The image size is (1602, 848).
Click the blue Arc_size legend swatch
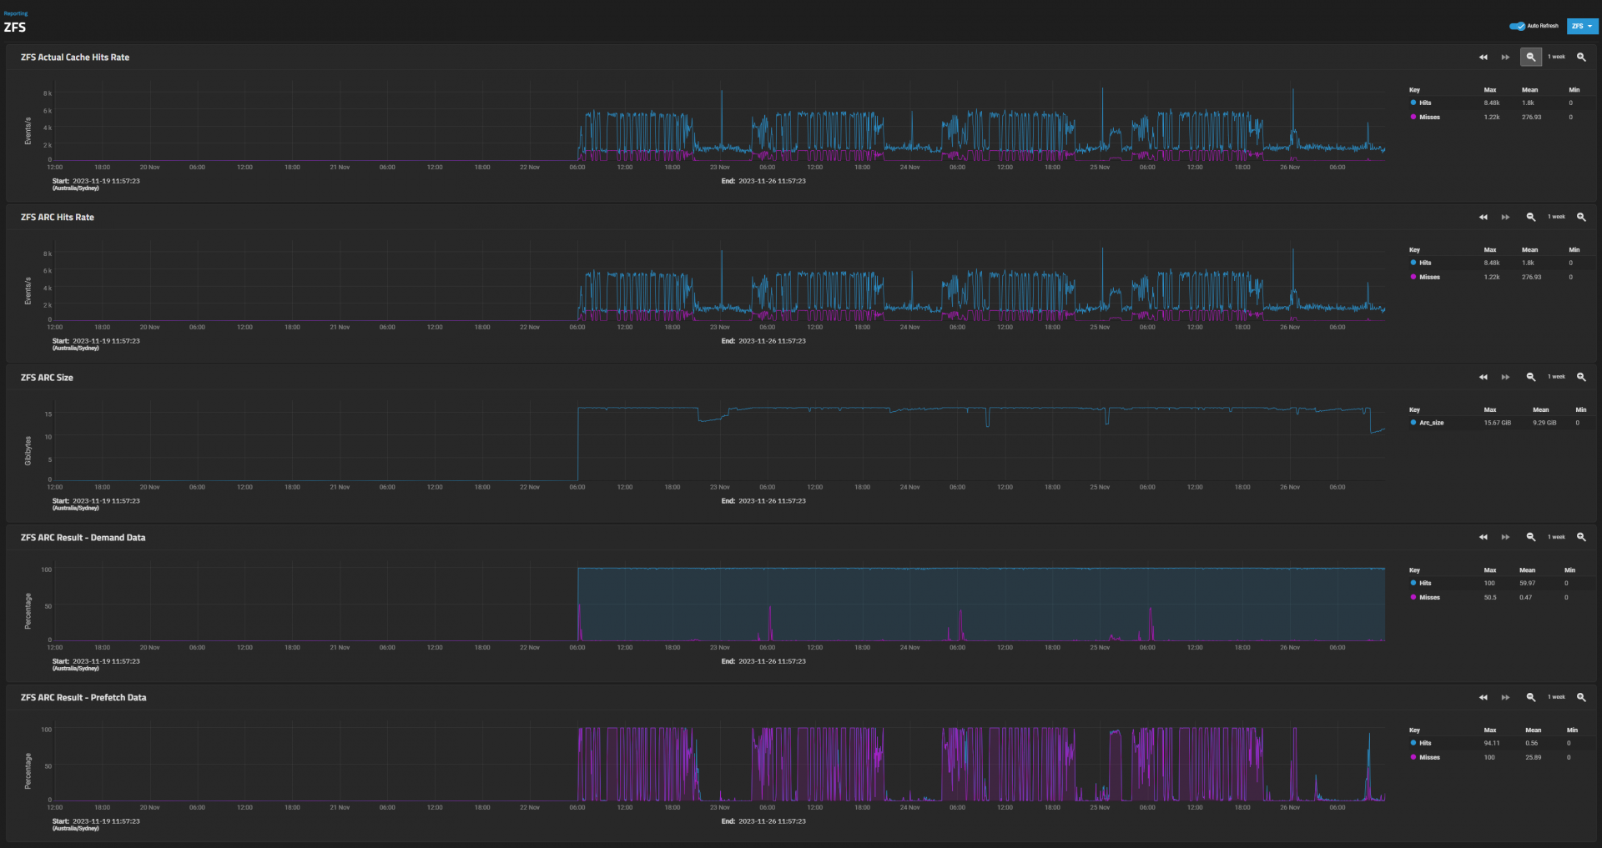[x=1413, y=423]
